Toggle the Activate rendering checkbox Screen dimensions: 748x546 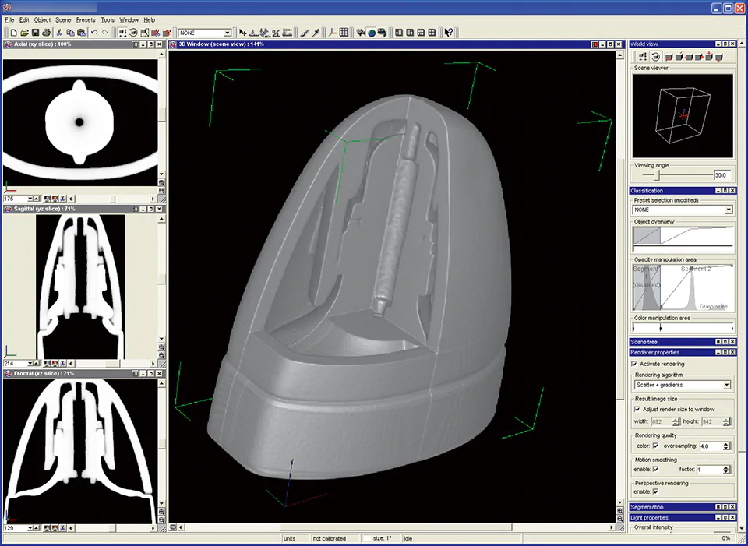tap(633, 364)
